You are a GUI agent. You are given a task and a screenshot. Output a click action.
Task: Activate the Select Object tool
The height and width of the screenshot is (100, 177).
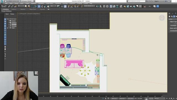(x=26, y=6)
